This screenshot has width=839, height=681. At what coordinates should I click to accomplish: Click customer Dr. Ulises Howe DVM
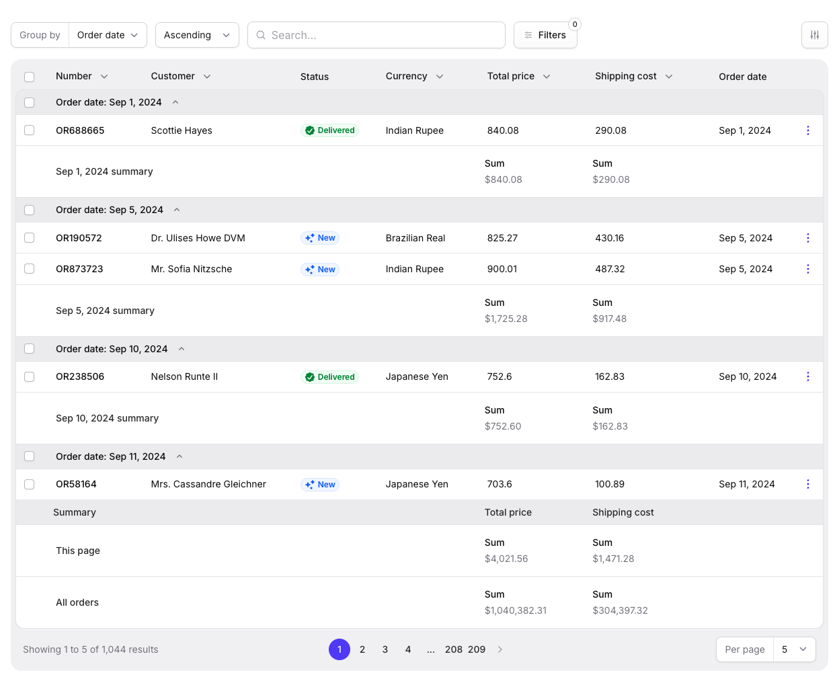198,238
